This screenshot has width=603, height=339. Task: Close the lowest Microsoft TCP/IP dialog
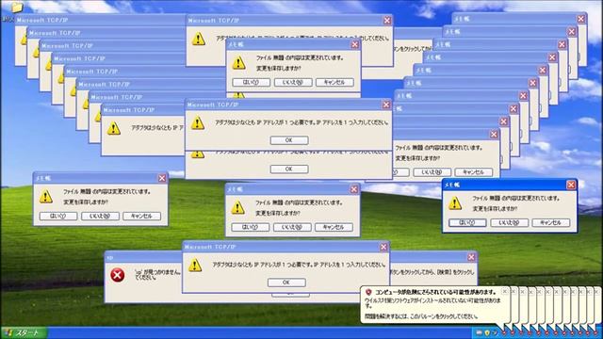(383, 247)
